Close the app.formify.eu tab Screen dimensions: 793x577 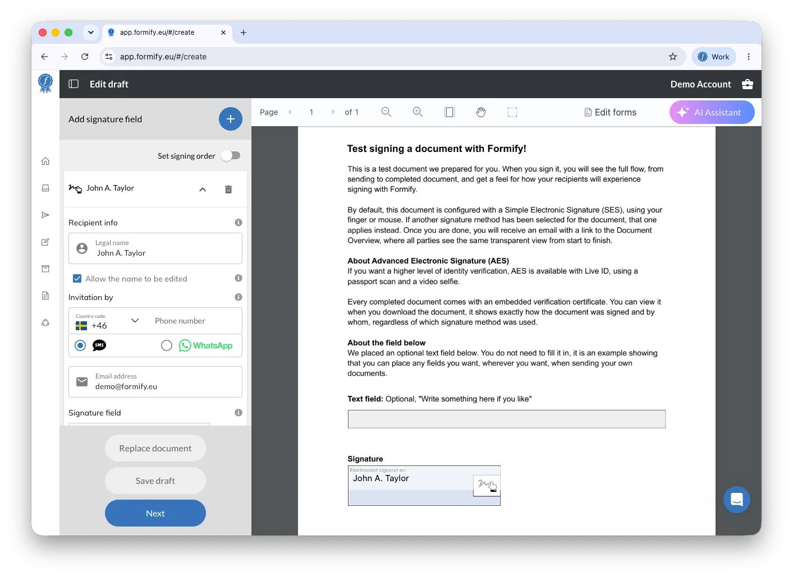tap(223, 33)
